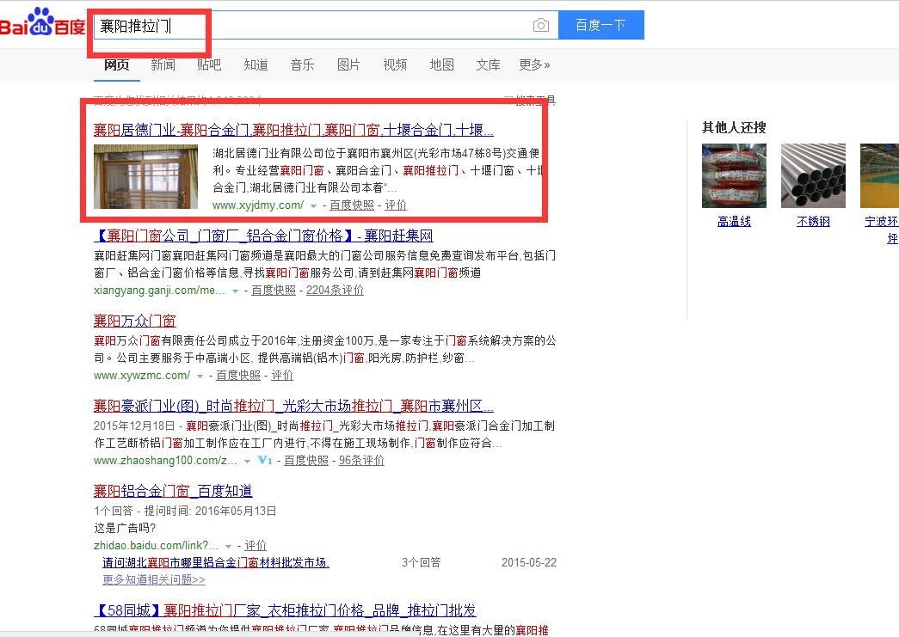
Task: Click 评价 for xywzmc.com result
Action: [282, 376]
